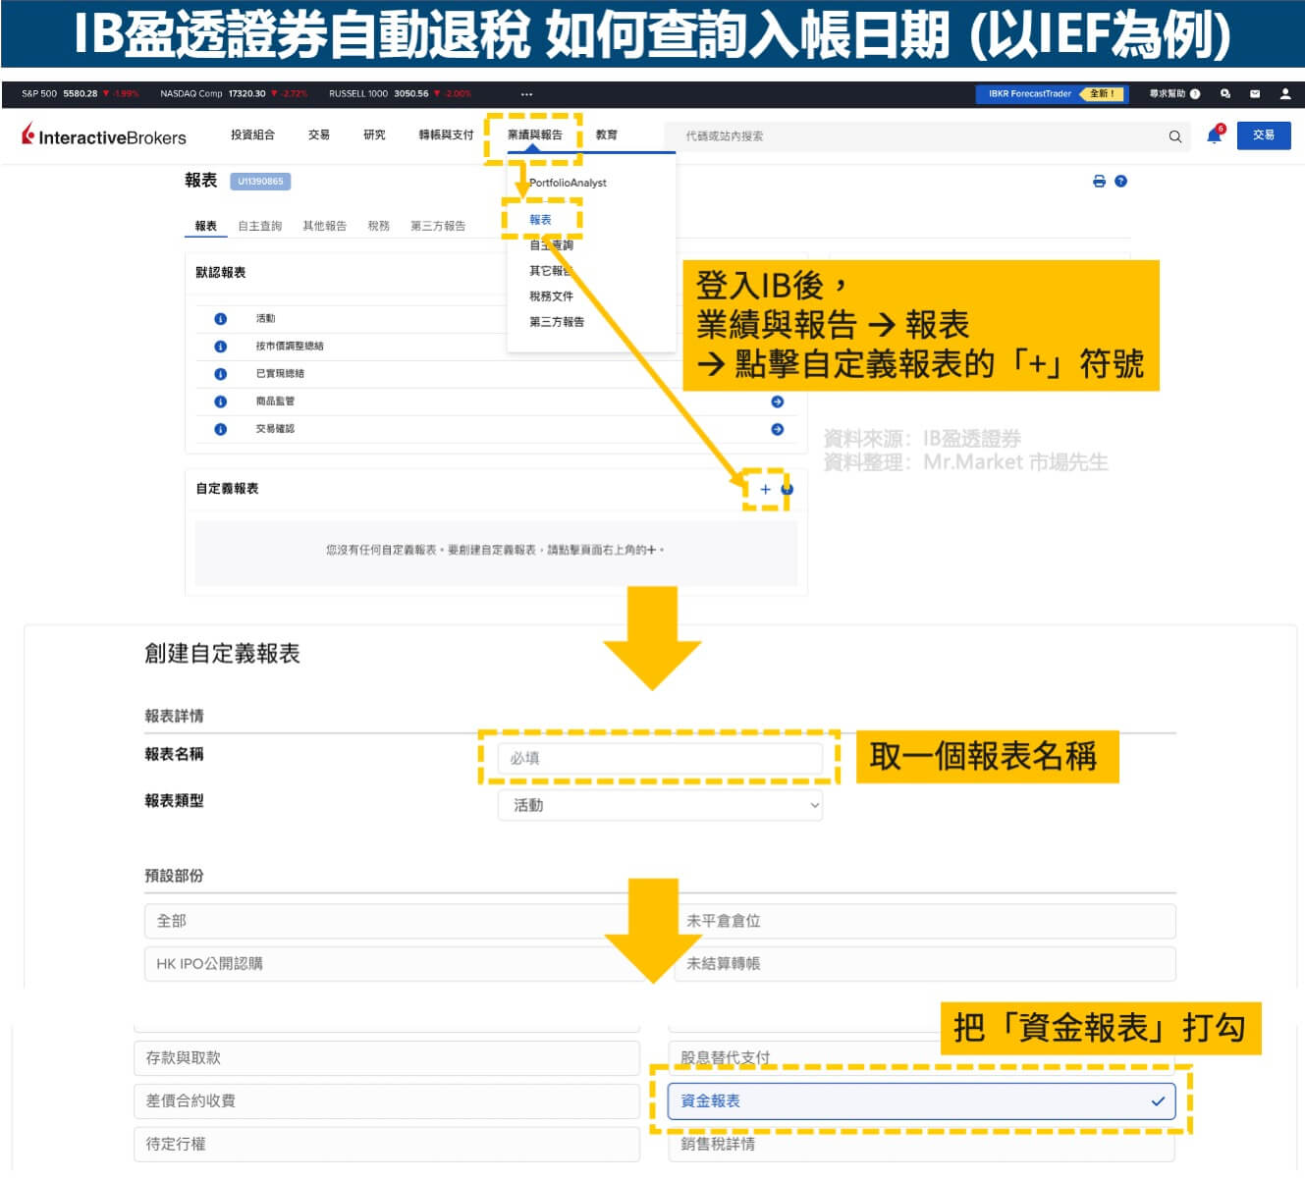Choose 報表 in the 業績與報告 dropdown

pyautogui.click(x=540, y=220)
